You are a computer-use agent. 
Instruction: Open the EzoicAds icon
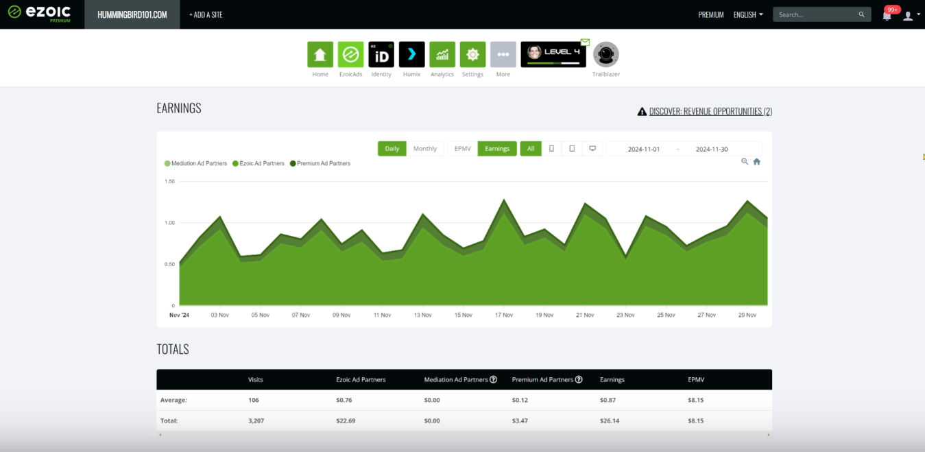[350, 54]
